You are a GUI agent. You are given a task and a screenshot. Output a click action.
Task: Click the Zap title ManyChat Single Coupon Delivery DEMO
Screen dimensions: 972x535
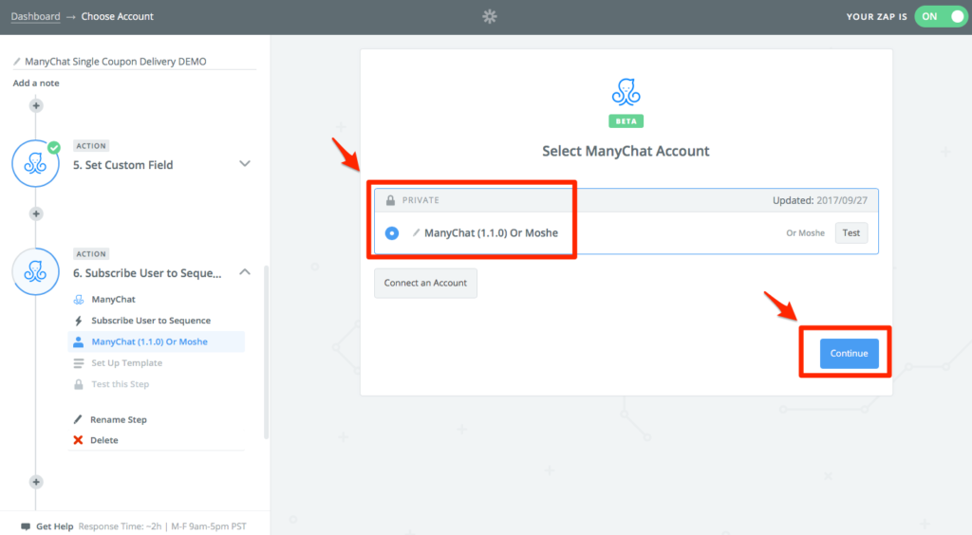coord(115,62)
